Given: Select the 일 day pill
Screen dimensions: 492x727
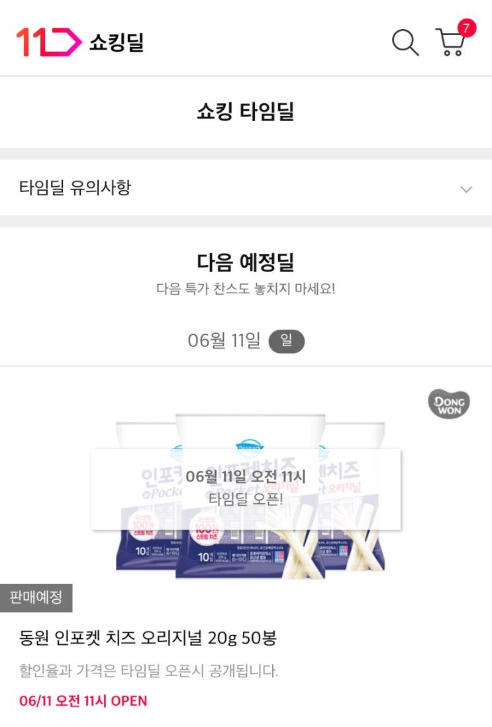Looking at the screenshot, I should point(287,341).
